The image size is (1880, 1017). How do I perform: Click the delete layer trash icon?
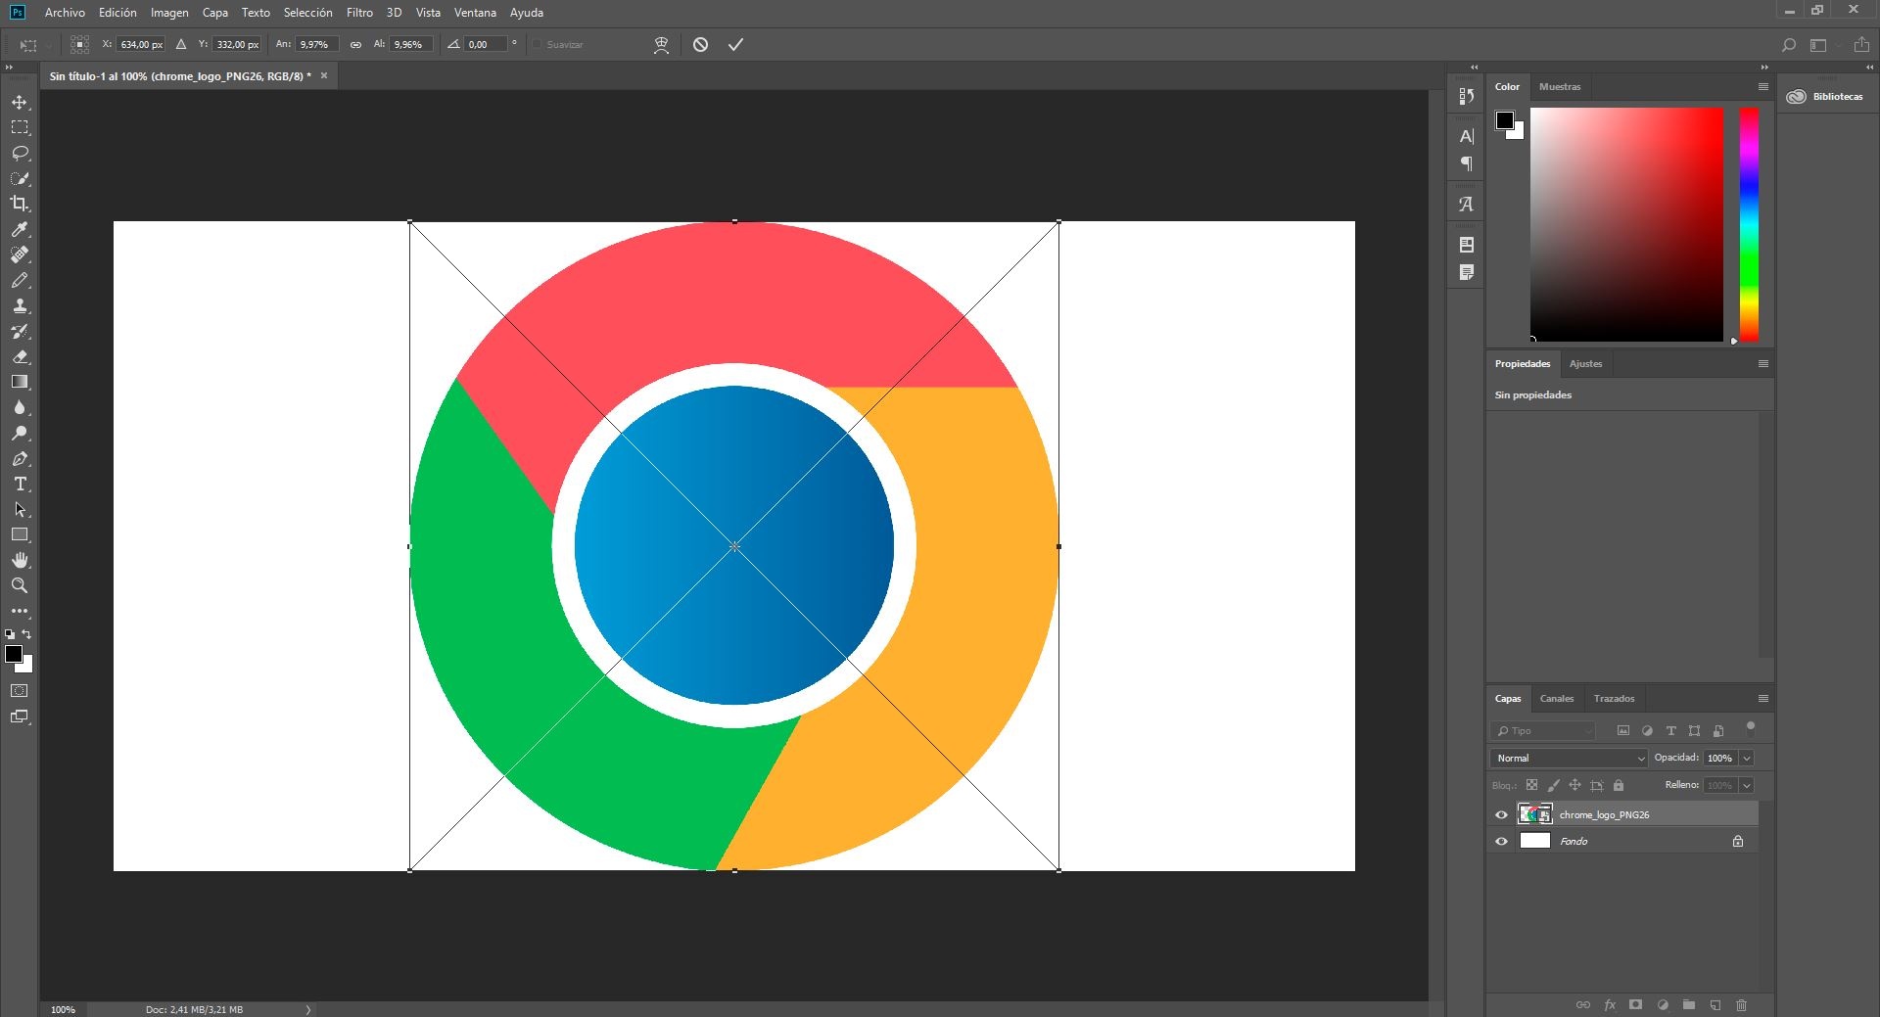point(1741,1005)
